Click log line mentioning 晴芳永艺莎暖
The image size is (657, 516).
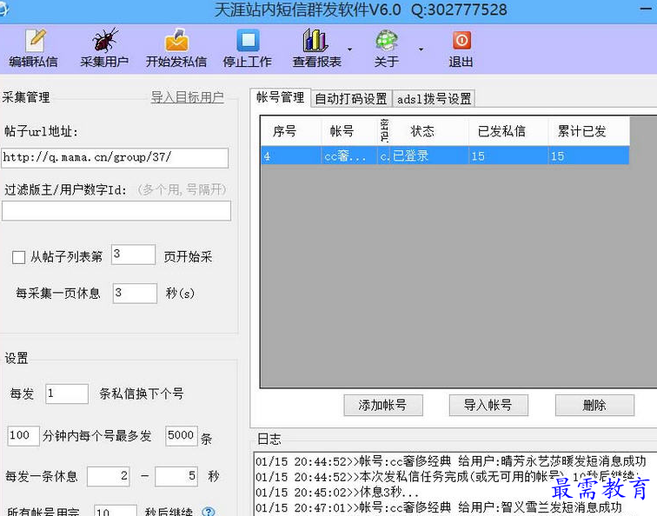click(451, 461)
